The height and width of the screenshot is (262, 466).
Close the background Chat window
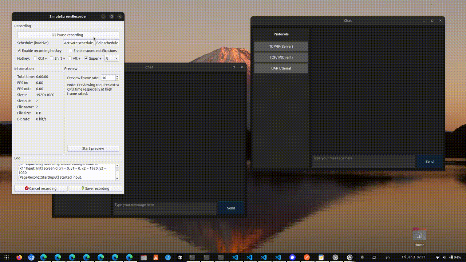tap(242, 67)
